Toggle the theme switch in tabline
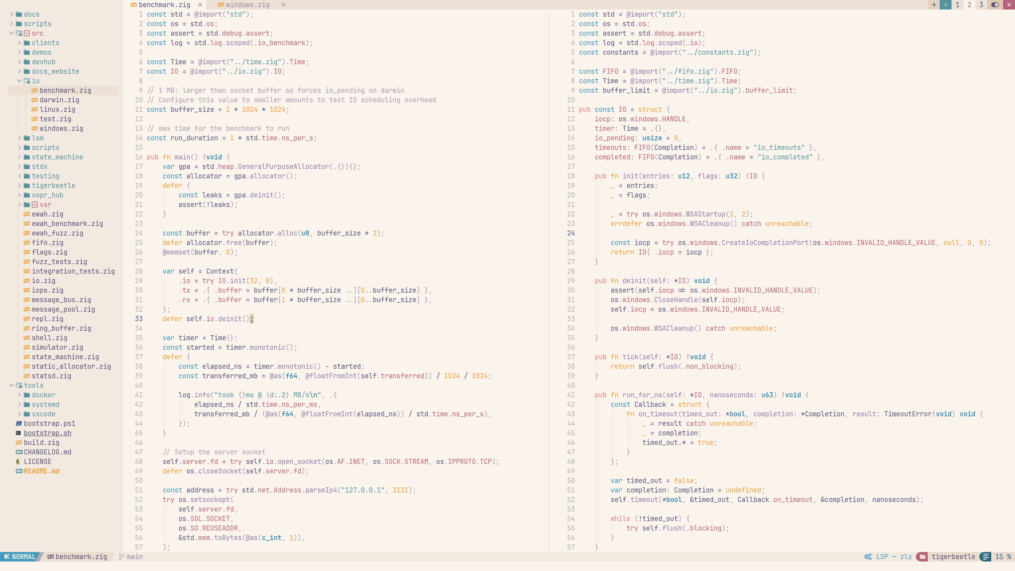The width and height of the screenshot is (1015, 571). point(995,5)
